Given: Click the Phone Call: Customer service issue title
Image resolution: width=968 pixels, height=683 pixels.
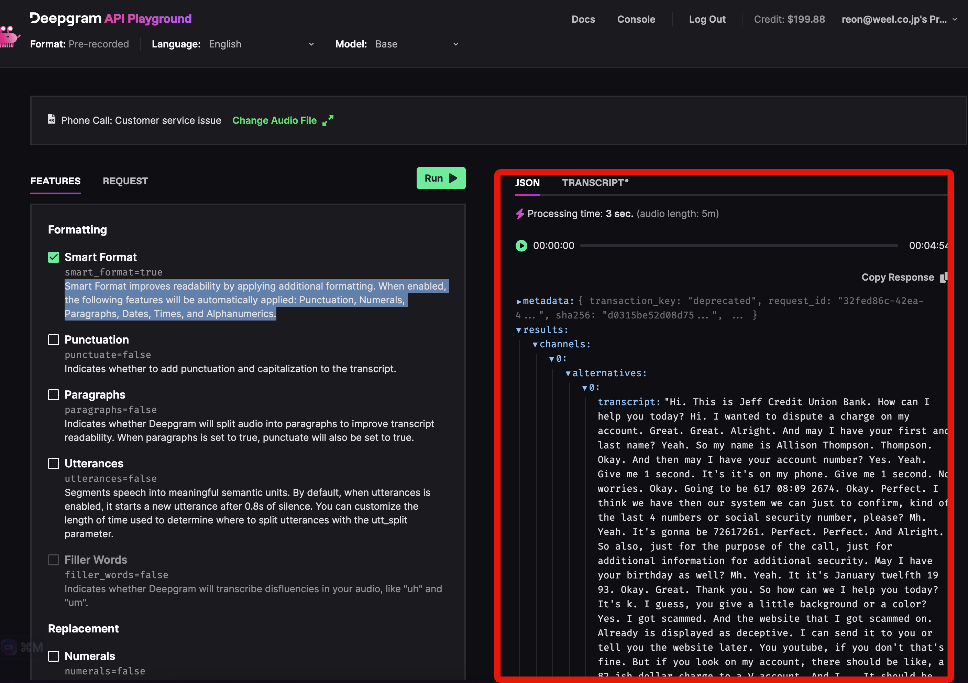Looking at the screenshot, I should 141,120.
